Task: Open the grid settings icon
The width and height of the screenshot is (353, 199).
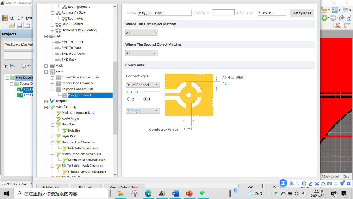Action: click(345, 10)
